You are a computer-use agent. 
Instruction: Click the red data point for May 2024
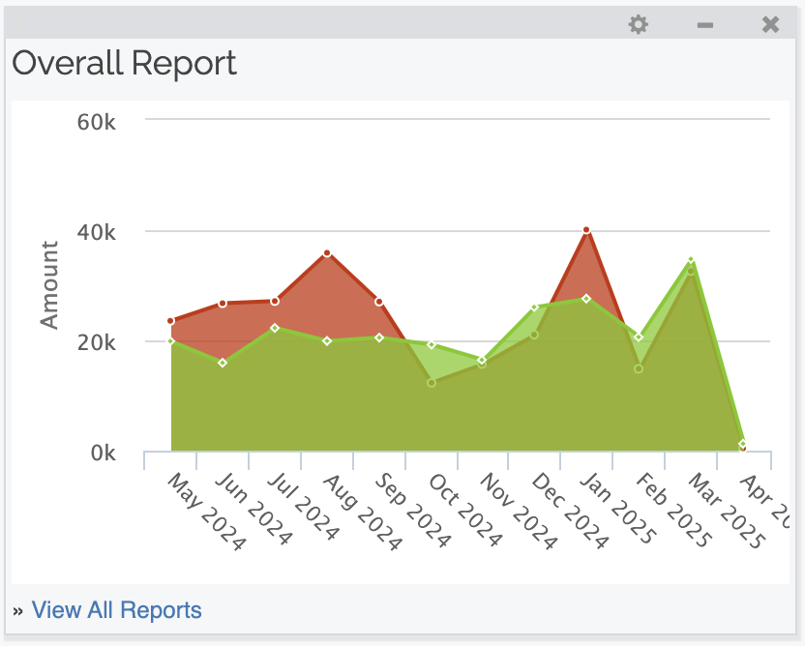(x=171, y=321)
